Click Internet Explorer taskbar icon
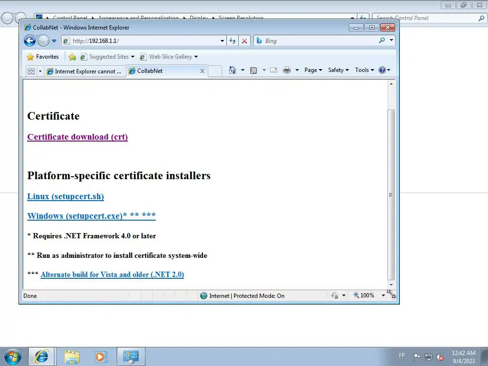The height and width of the screenshot is (366, 488). pos(41,356)
